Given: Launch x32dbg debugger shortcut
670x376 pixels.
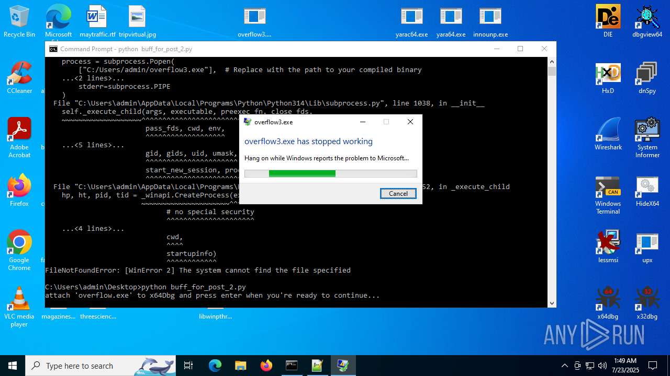Looking at the screenshot, I should coord(647,303).
